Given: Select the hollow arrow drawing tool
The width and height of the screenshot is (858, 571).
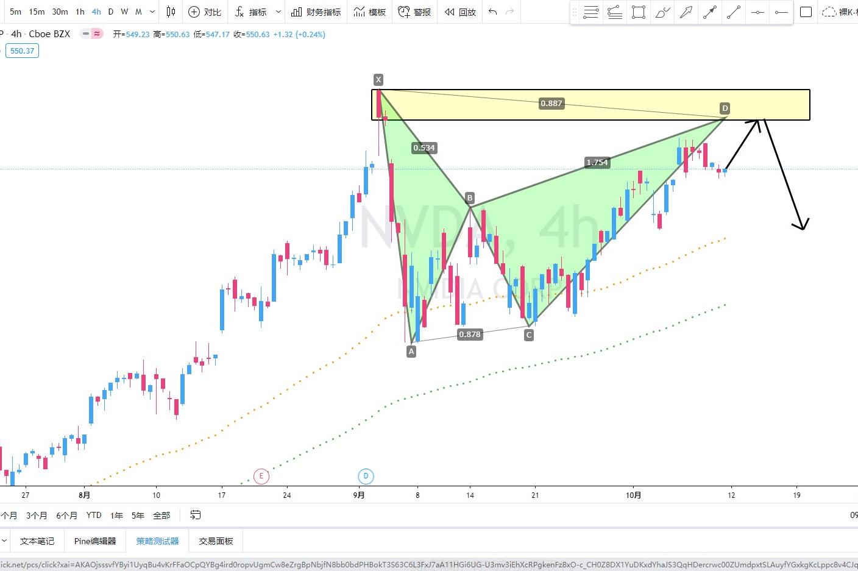Looking at the screenshot, I should 686,12.
